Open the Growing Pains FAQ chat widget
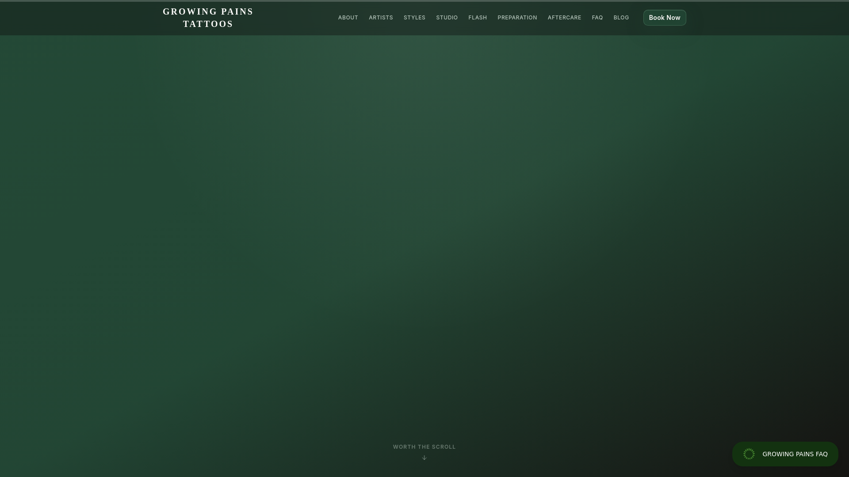 coord(785,454)
